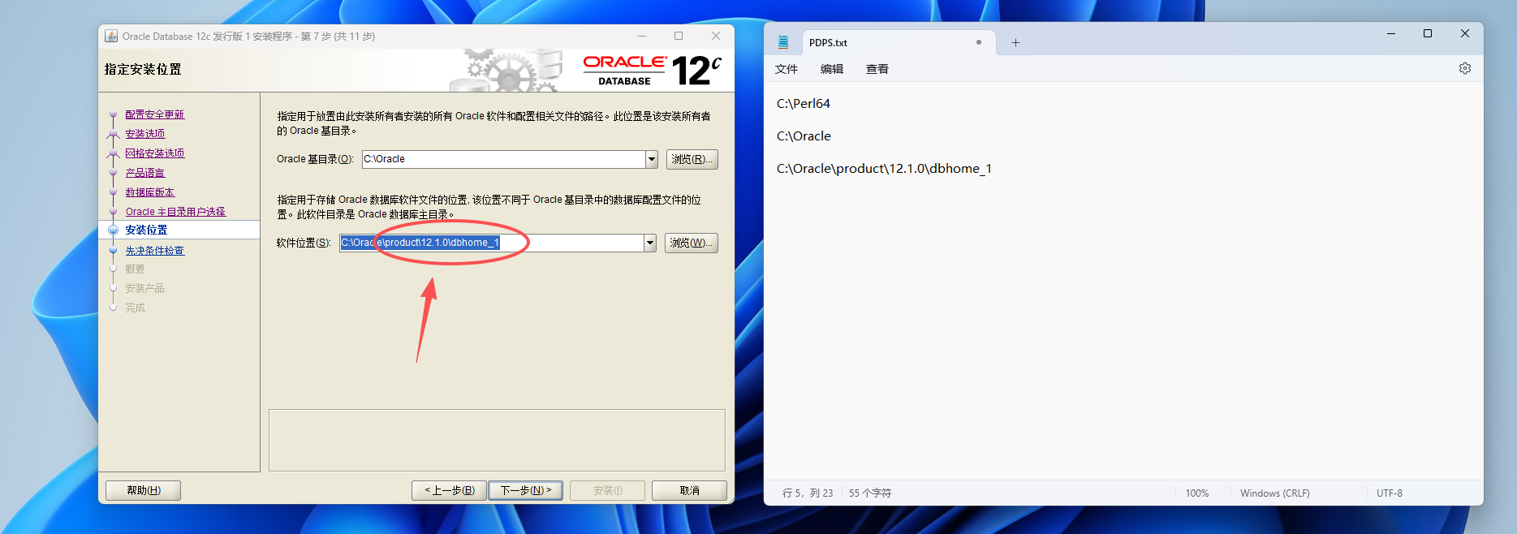Viewport: 1517px width, 534px height.
Task: Expand the 软件位置 dropdown arrow
Action: click(650, 243)
